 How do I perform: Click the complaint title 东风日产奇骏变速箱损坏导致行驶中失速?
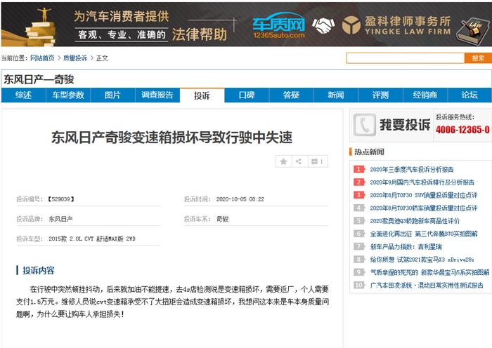point(172,138)
